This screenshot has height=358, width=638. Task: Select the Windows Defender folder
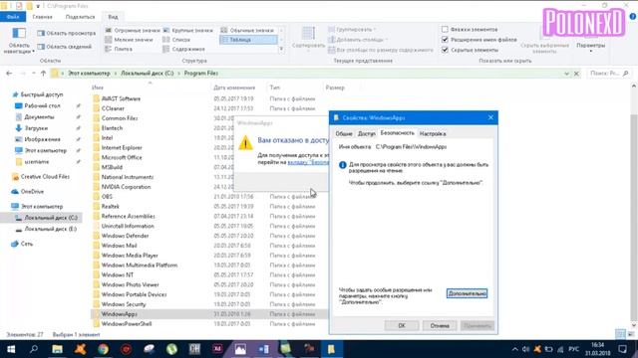pos(125,236)
